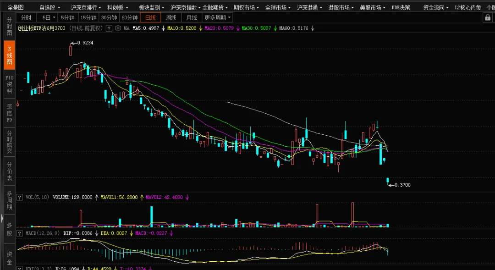Switch to the 15分钟 period tab

point(88,18)
